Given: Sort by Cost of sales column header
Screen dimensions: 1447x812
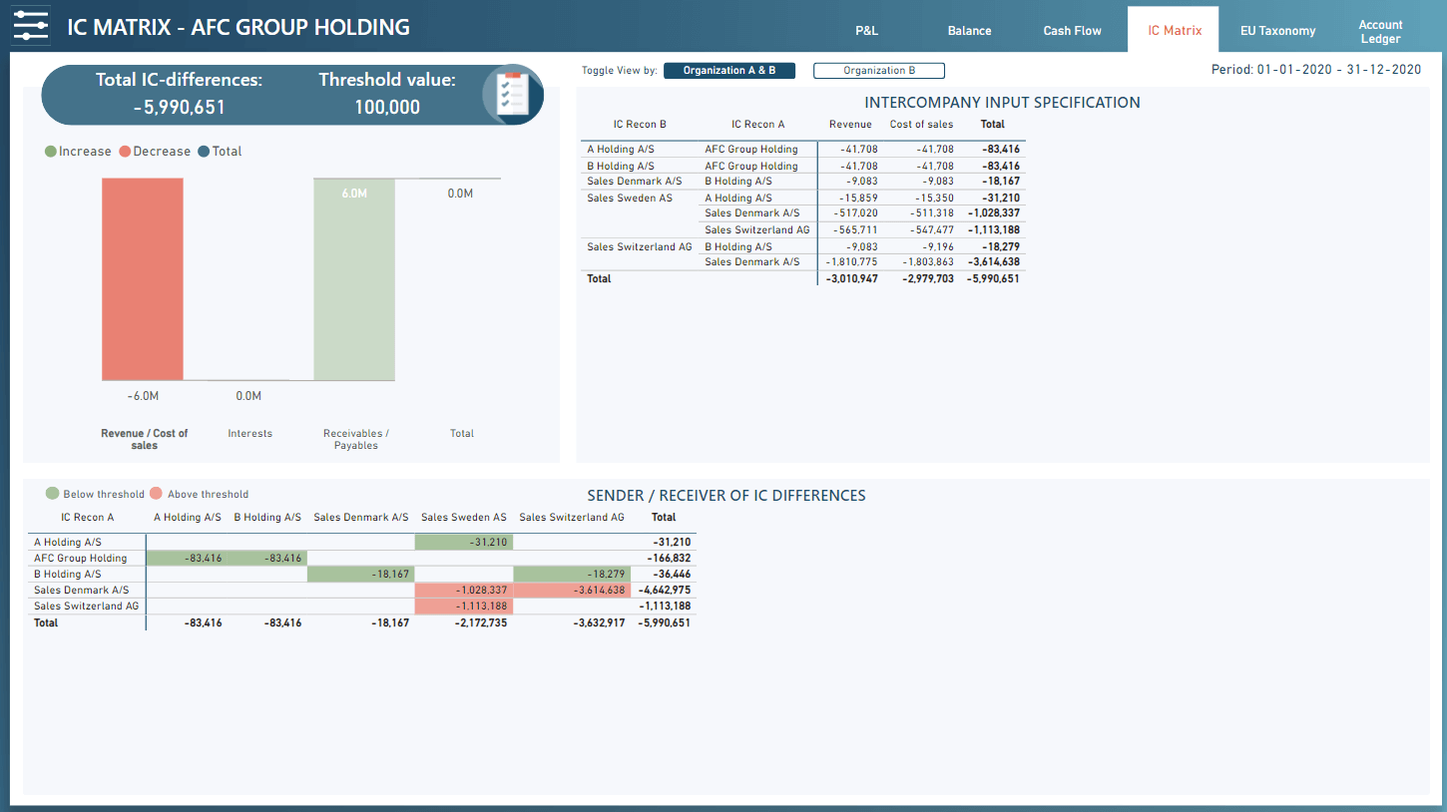Looking at the screenshot, I should 921,125.
